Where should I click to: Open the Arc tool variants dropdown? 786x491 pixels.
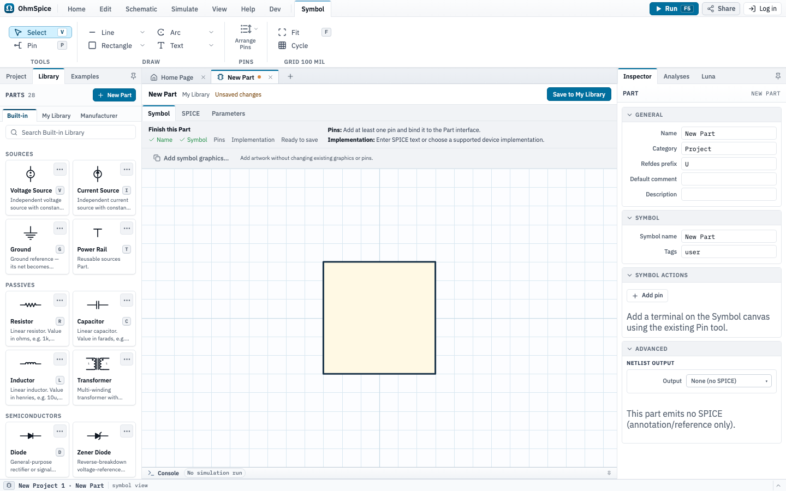point(211,33)
